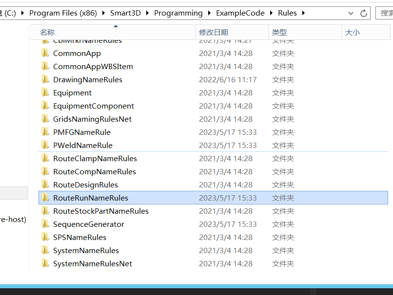Click the EquipmentComponent folder icon

pyautogui.click(x=45, y=106)
